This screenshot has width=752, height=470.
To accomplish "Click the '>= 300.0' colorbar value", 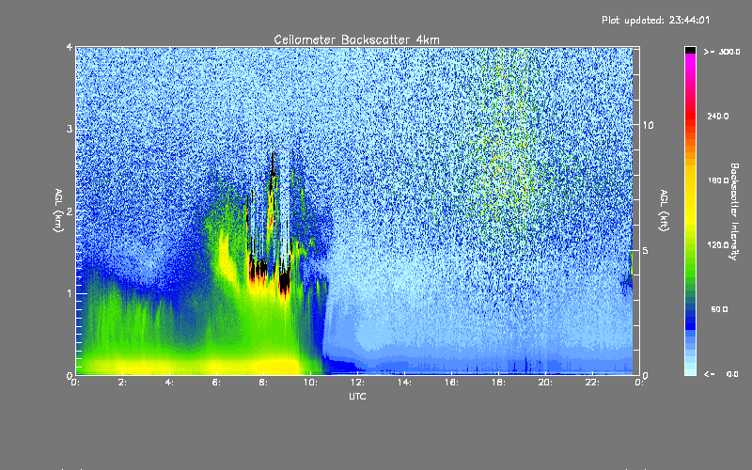I will 722,52.
